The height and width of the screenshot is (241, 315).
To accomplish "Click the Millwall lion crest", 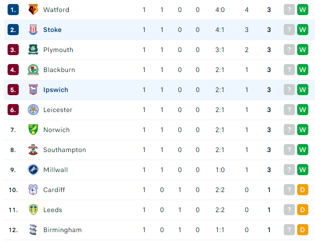I will tap(33, 170).
